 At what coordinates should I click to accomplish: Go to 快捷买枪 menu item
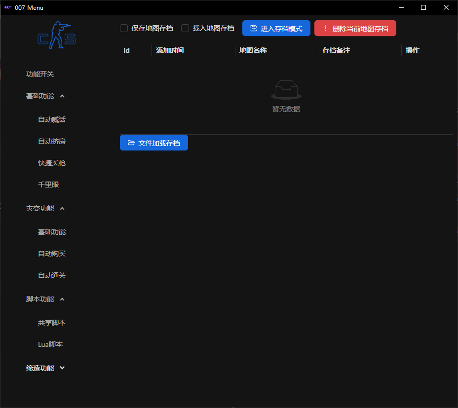(52, 163)
